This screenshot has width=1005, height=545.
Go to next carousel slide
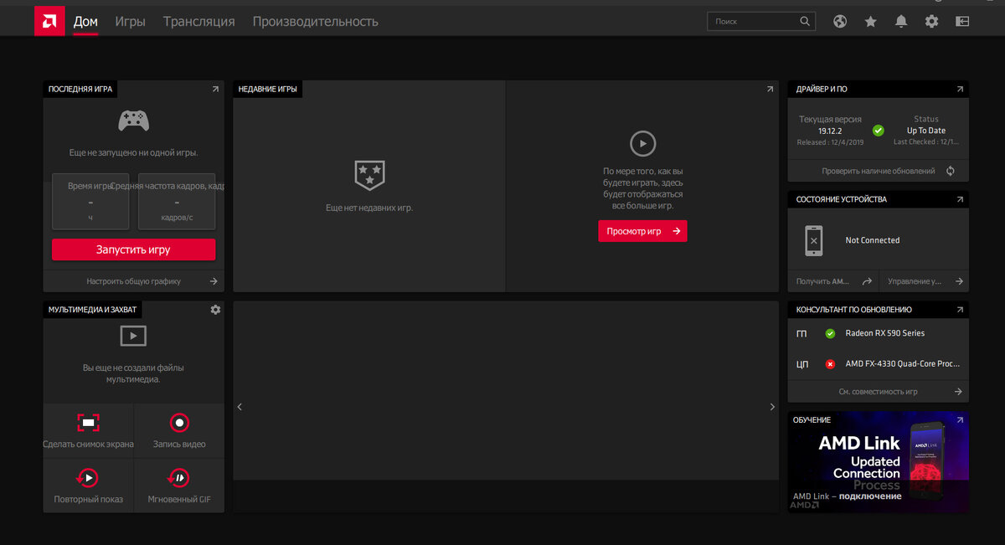coord(772,407)
